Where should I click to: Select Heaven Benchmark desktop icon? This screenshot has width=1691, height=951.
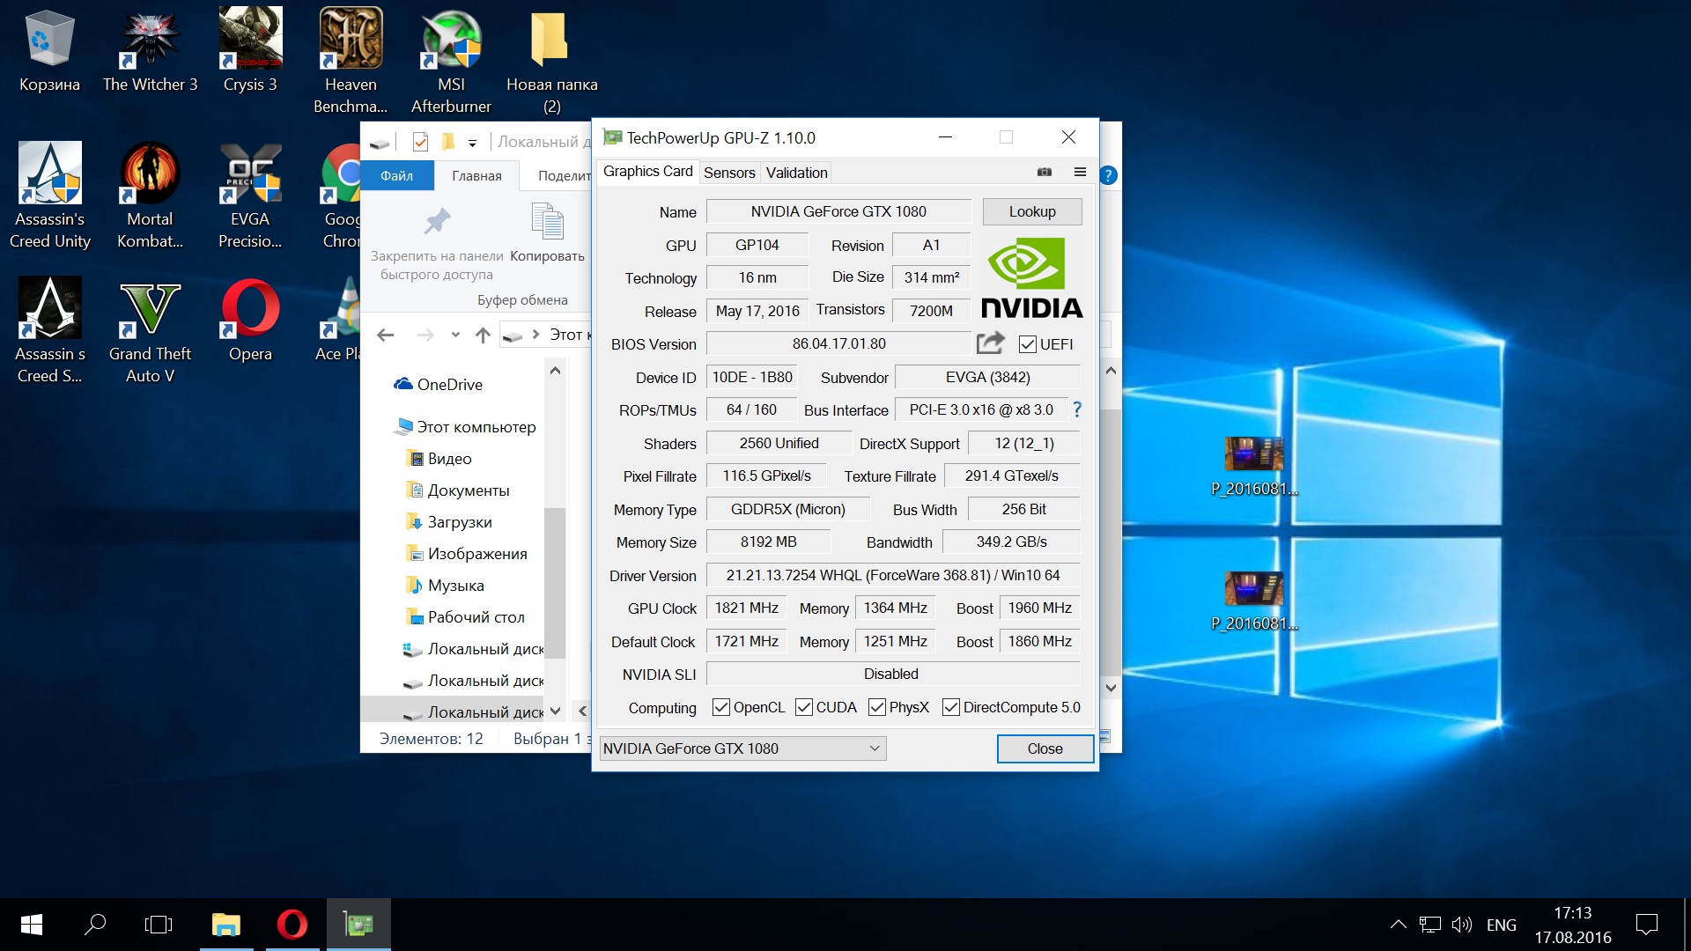coord(351,62)
